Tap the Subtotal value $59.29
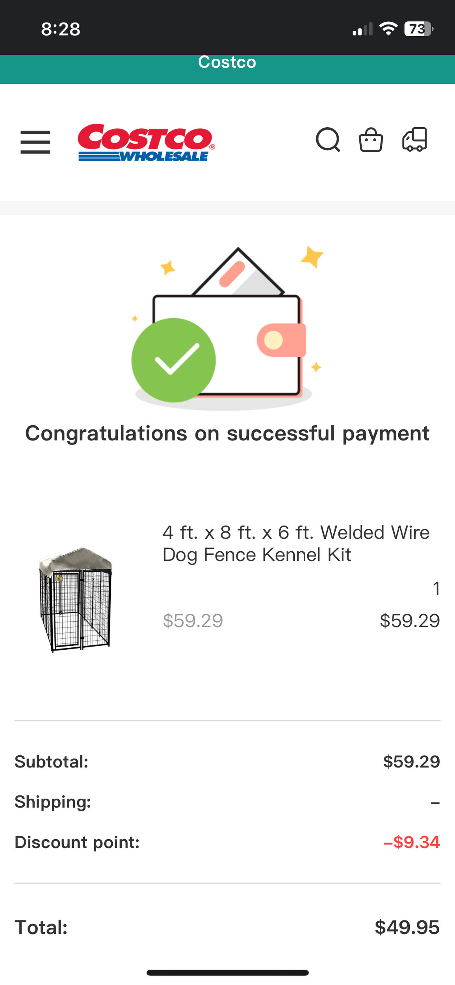 click(x=411, y=762)
